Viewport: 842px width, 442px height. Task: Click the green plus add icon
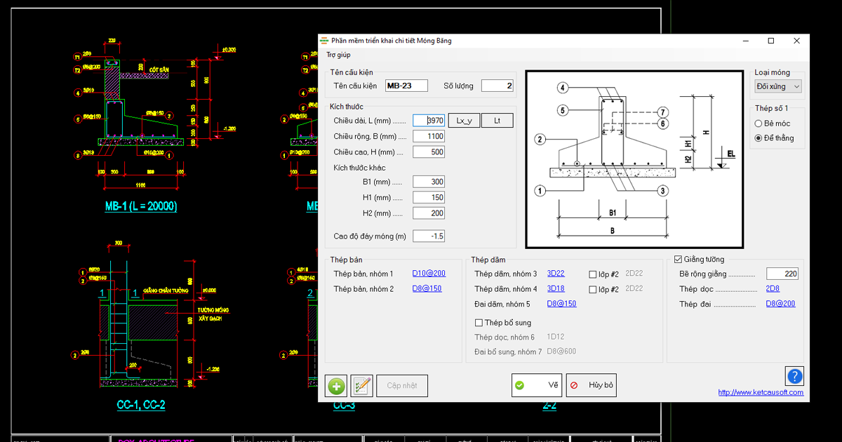pyautogui.click(x=336, y=386)
